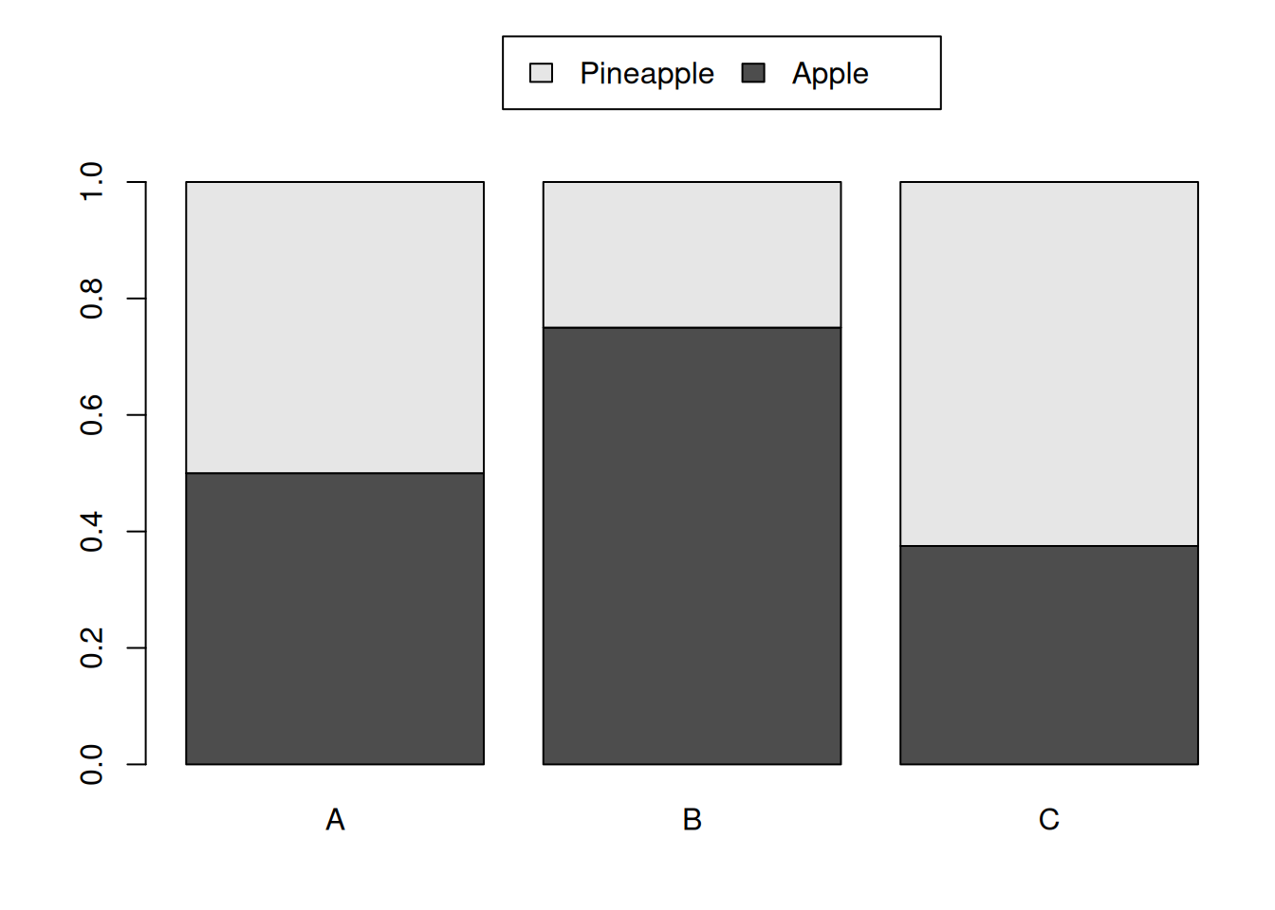This screenshot has height=910, width=1275.
Task: Select the Apple legend label
Action: coord(830,74)
